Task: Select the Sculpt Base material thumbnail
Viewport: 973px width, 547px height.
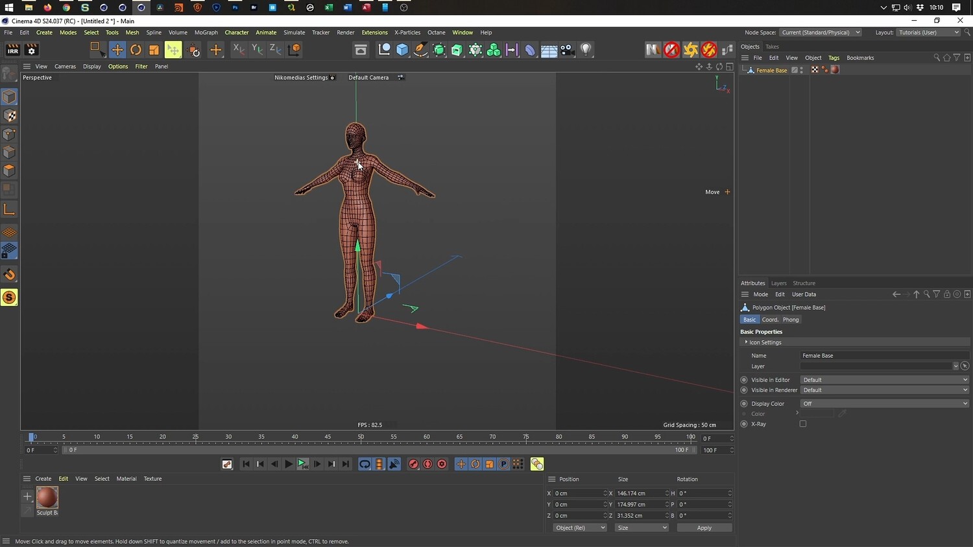Action: coord(47,497)
